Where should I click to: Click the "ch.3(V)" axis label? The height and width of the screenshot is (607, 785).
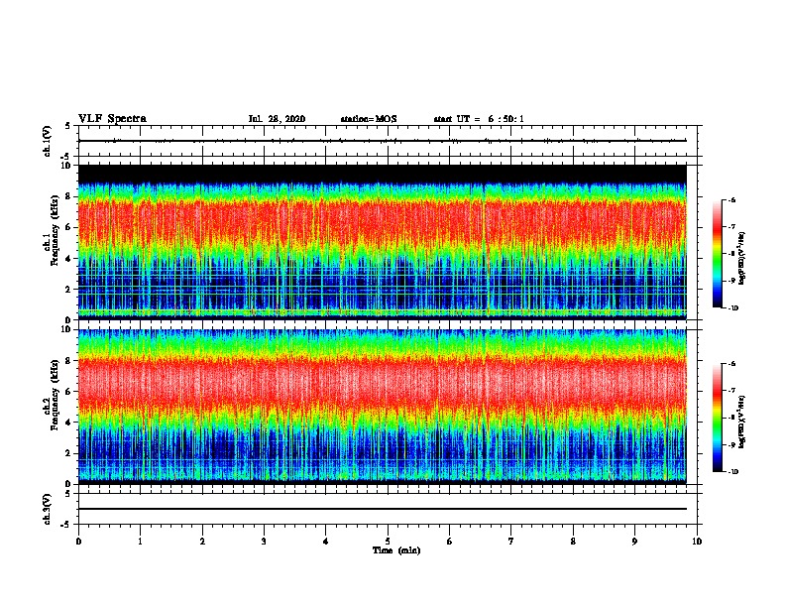point(48,509)
